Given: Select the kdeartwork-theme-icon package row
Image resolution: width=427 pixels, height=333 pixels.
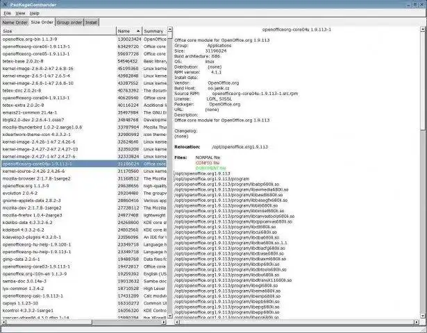Looking at the screenshot, I should (84, 135).
